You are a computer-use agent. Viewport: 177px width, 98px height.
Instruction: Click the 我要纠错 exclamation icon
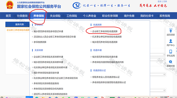point(170,62)
